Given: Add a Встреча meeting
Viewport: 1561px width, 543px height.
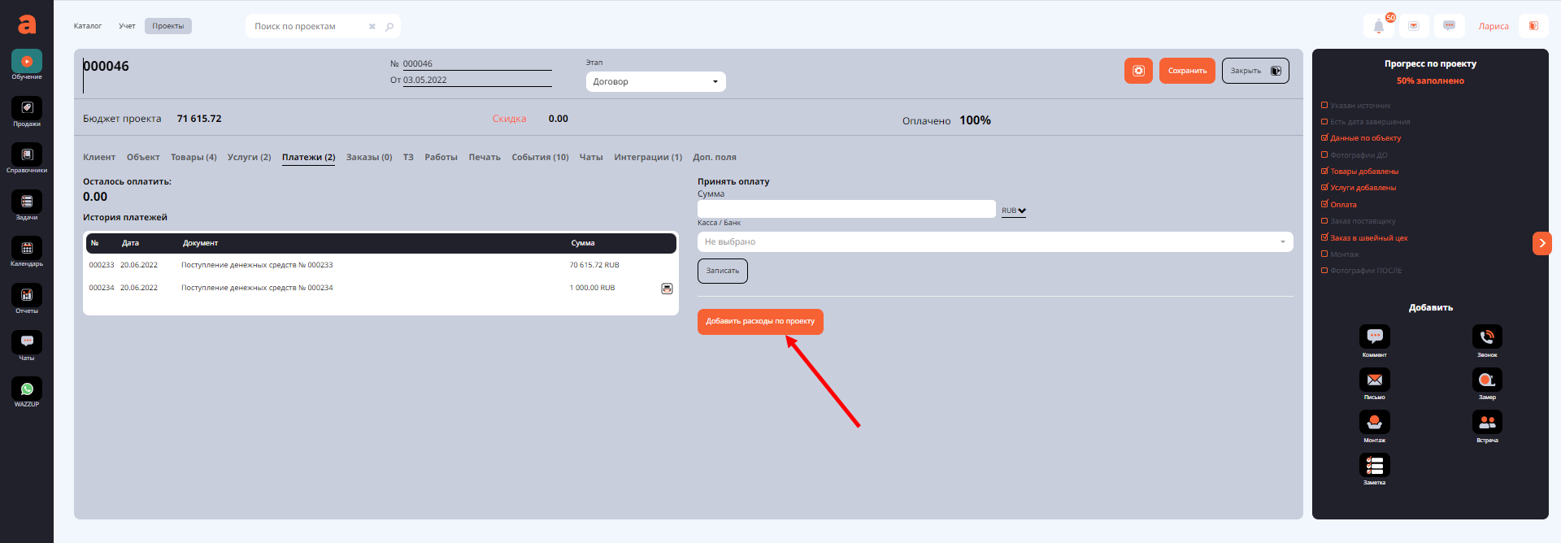Looking at the screenshot, I should point(1487,422).
